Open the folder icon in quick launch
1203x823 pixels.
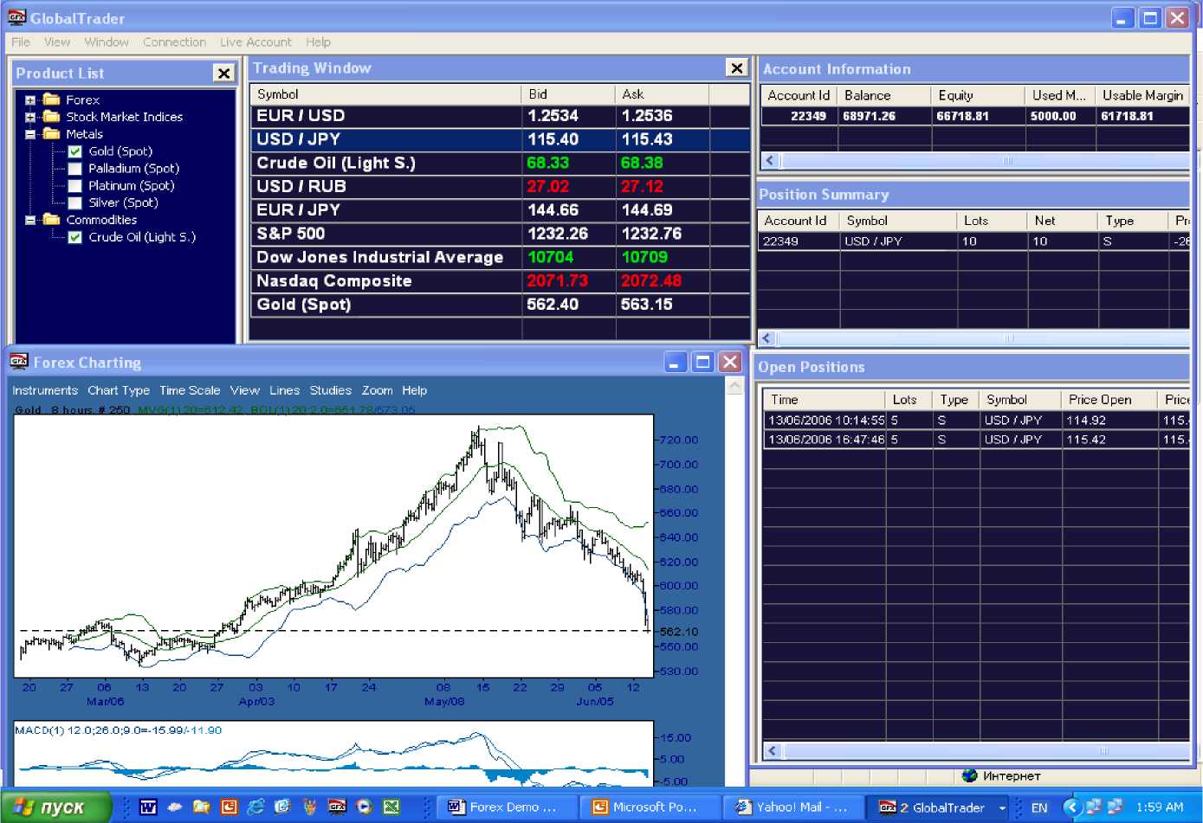(x=202, y=807)
